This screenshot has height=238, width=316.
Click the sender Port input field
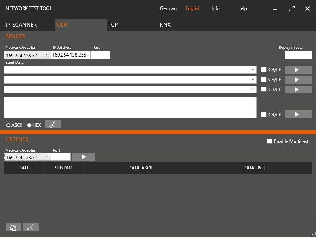[x=101, y=55]
